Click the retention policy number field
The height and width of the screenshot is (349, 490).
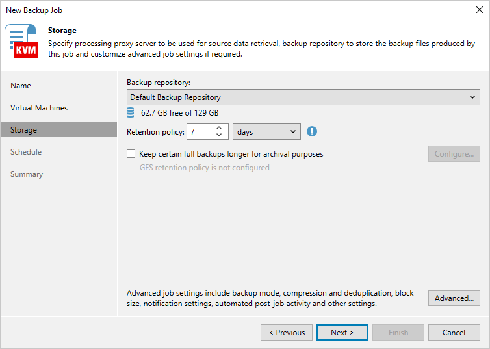[x=200, y=131]
